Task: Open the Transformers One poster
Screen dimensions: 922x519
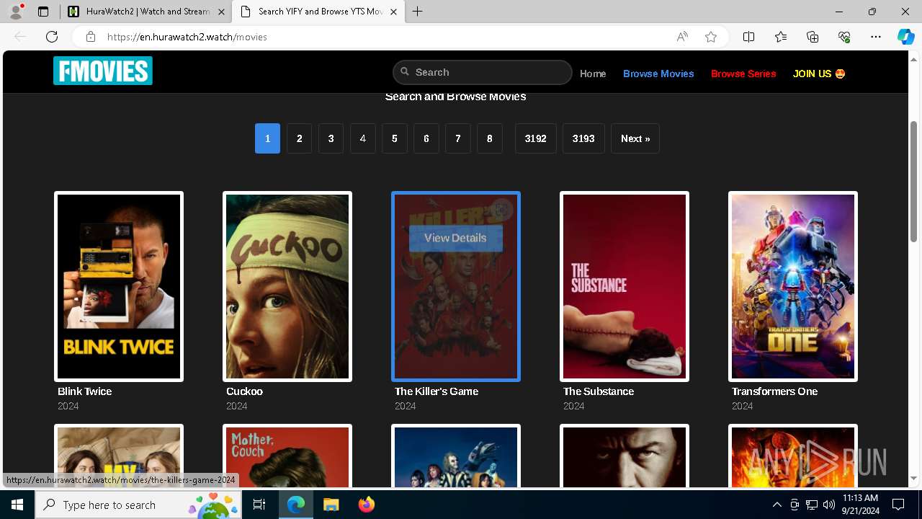Action: click(x=793, y=286)
